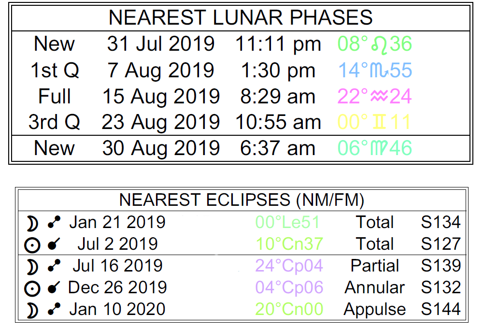Select the moon icon beside Jul 16 2019
Image resolution: width=483 pixels, height=329 pixels.
(32, 266)
